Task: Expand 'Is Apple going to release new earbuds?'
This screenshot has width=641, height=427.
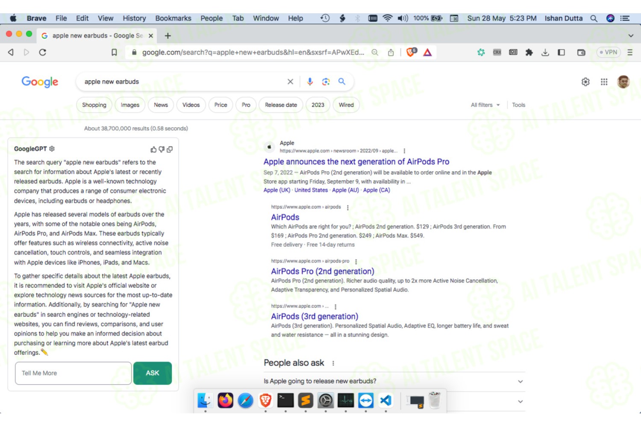Action: (x=394, y=381)
